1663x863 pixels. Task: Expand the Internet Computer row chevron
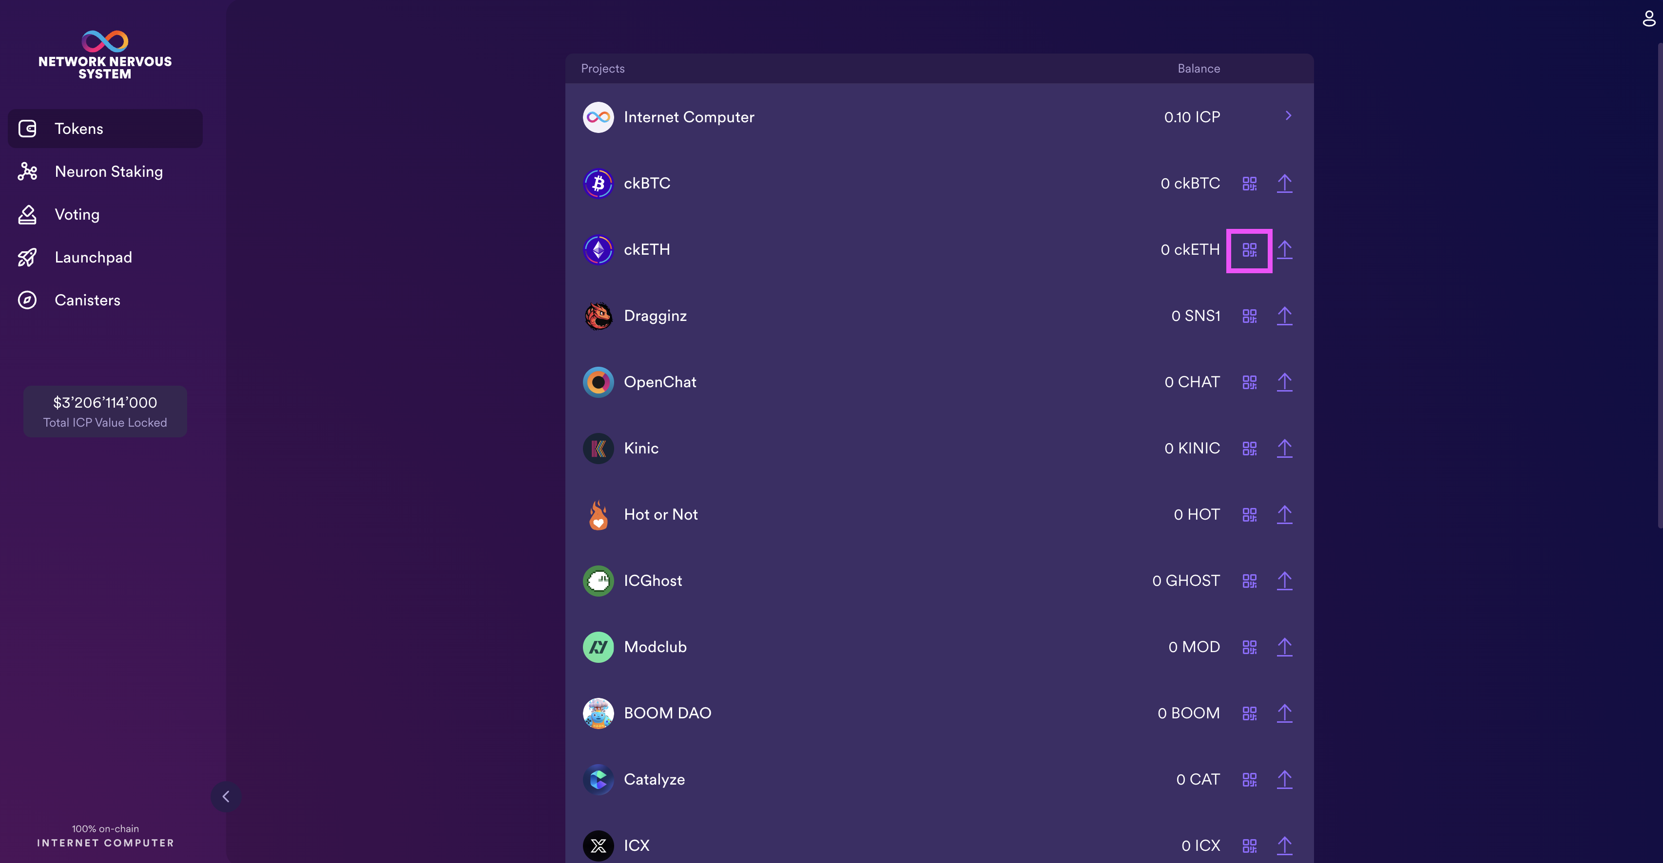[1288, 116]
